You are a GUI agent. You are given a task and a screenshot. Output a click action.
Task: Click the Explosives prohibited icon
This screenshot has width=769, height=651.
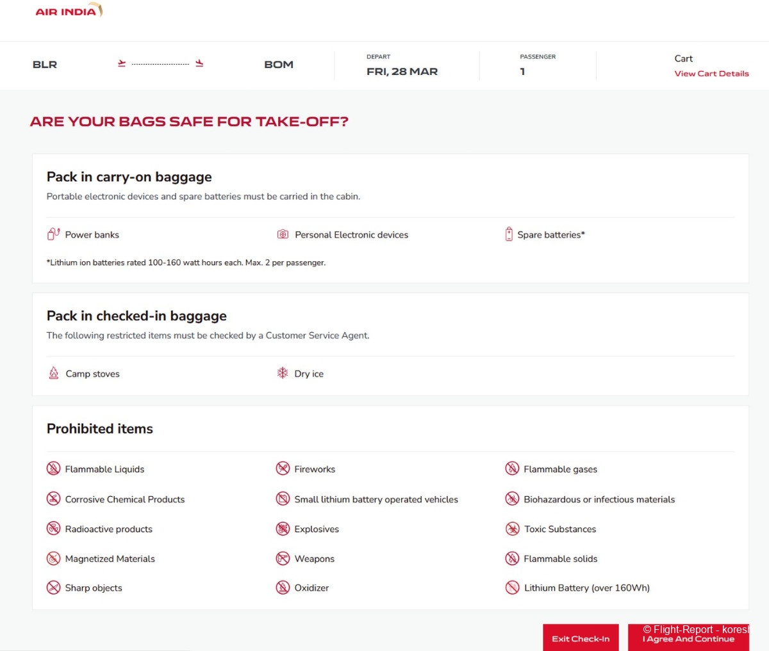point(283,529)
